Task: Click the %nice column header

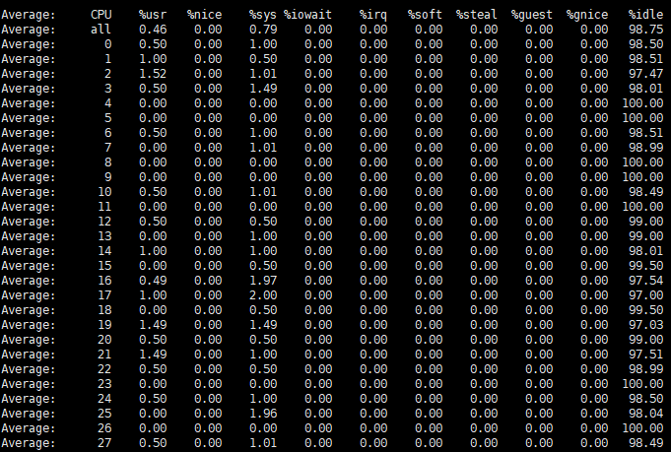Action: [205, 15]
